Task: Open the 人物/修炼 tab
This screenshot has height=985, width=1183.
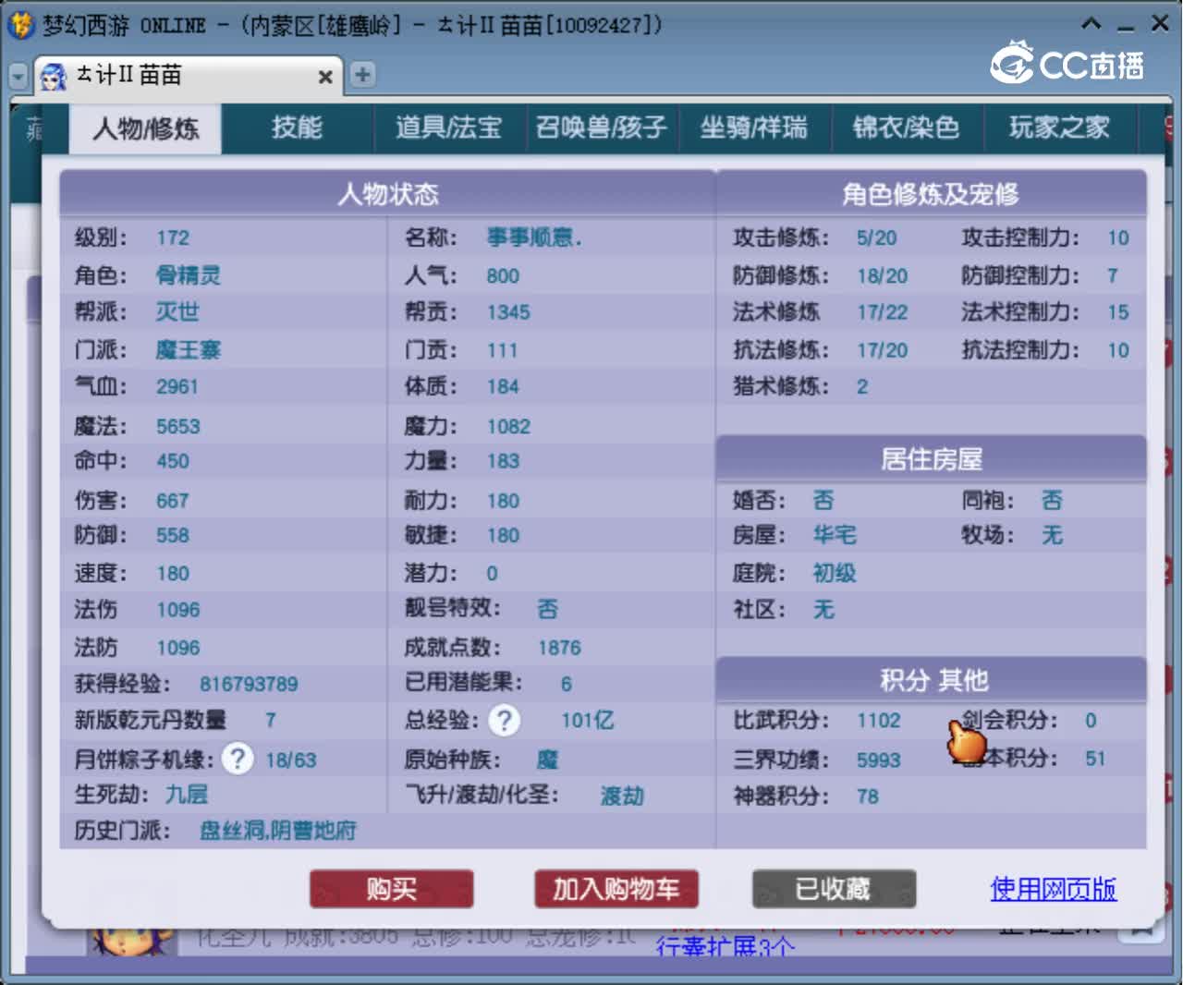Action: tap(145, 128)
